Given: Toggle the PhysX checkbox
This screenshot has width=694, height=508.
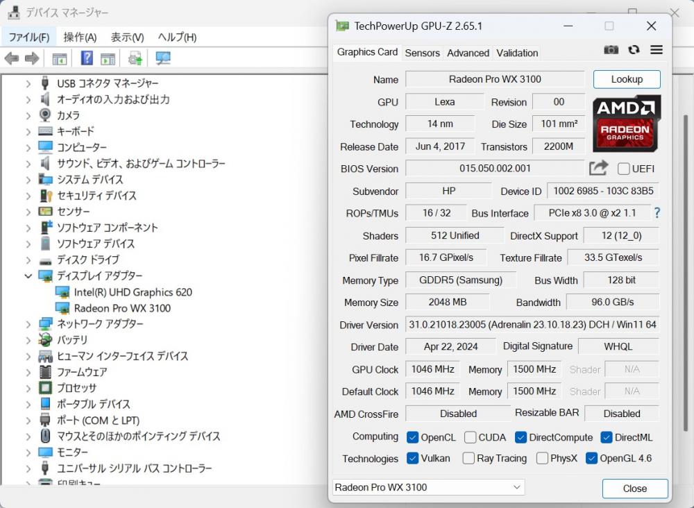Looking at the screenshot, I should point(542,458).
